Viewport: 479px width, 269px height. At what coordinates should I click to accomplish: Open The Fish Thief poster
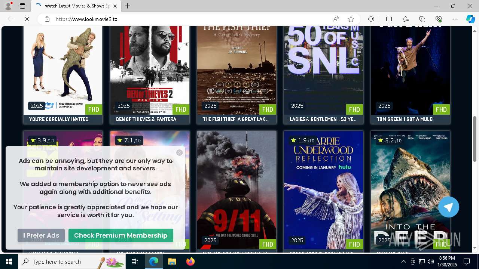coord(237,70)
